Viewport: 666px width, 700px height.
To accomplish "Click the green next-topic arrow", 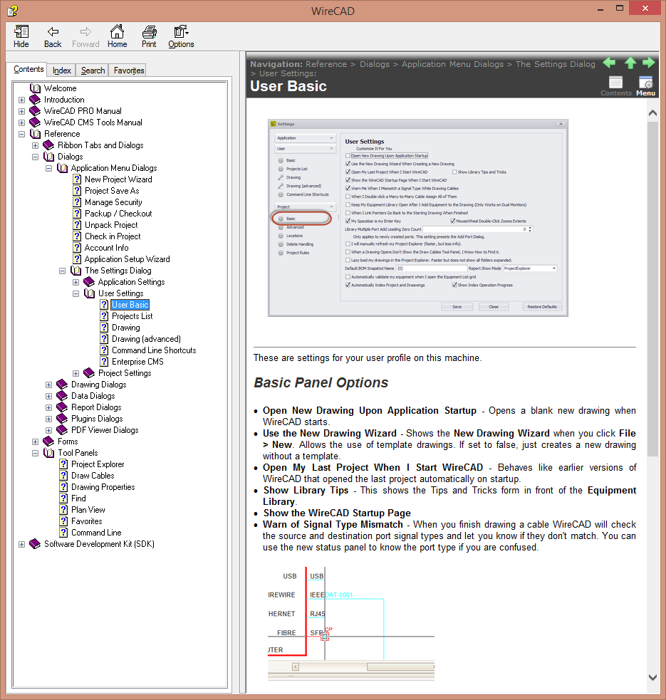I will [x=649, y=63].
